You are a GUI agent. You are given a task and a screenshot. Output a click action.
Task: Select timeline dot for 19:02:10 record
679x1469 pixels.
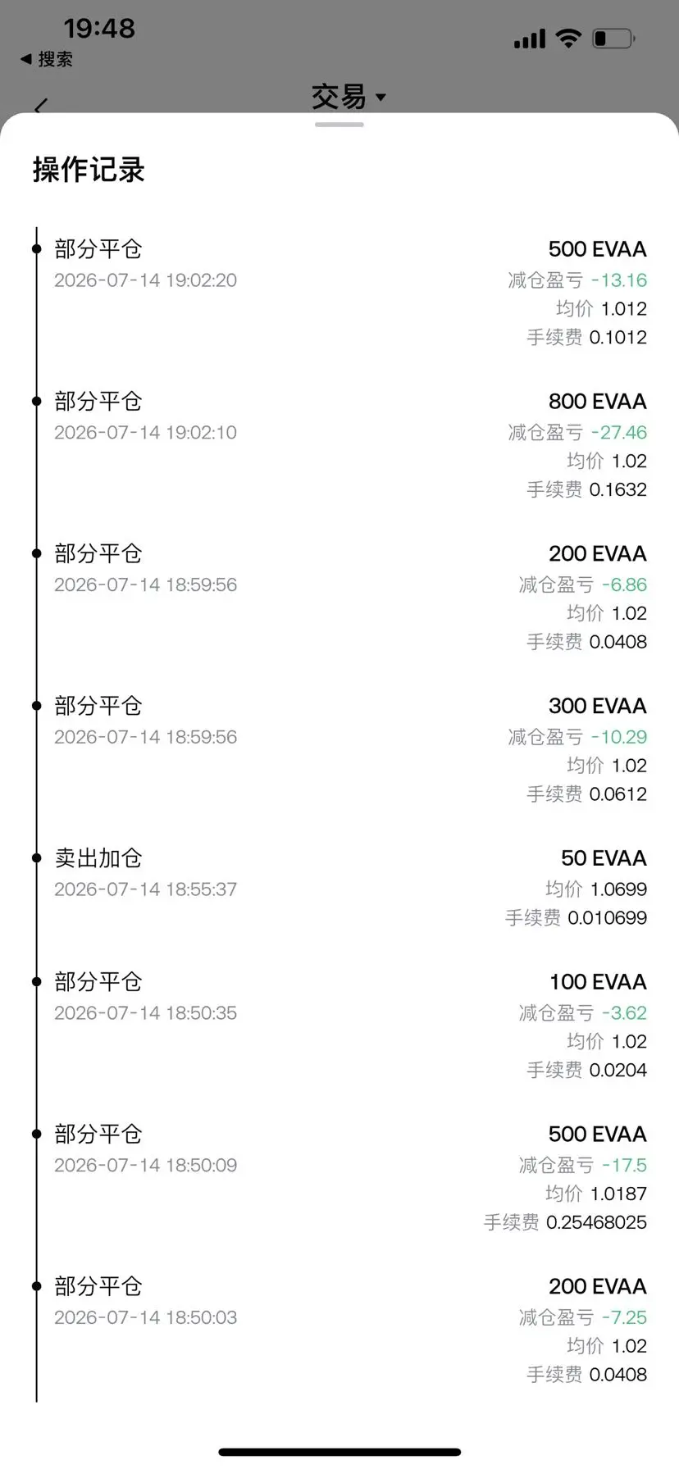(36, 401)
